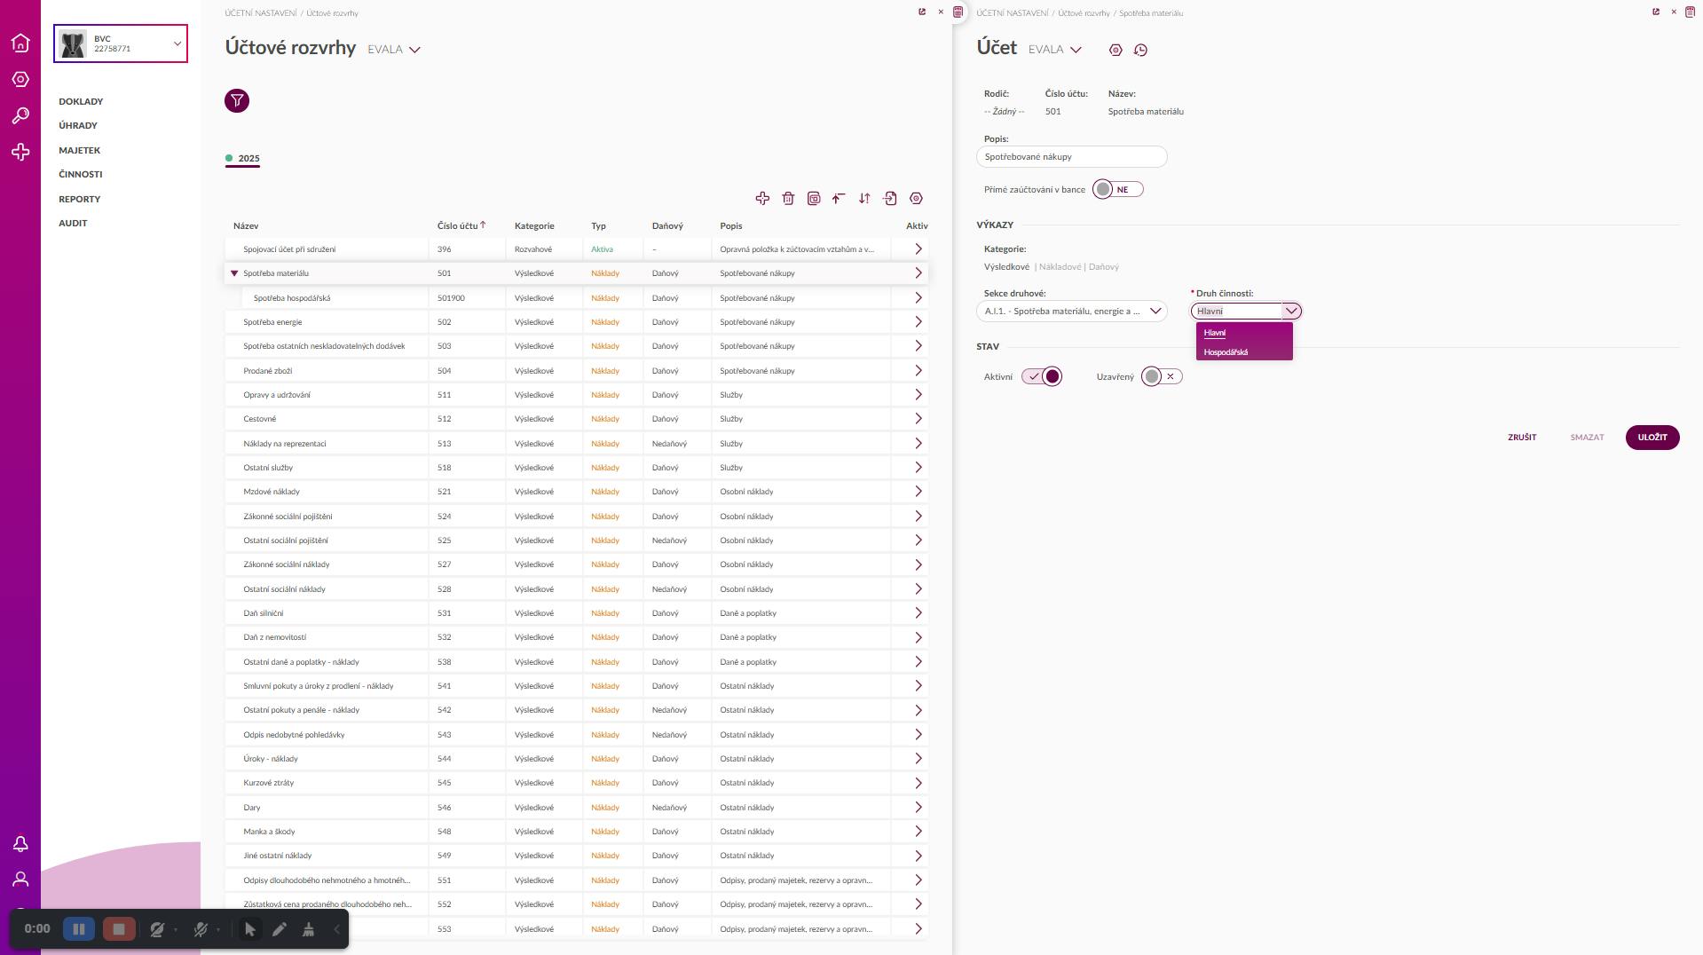Click the user profile icon in sidebar

(x=20, y=880)
